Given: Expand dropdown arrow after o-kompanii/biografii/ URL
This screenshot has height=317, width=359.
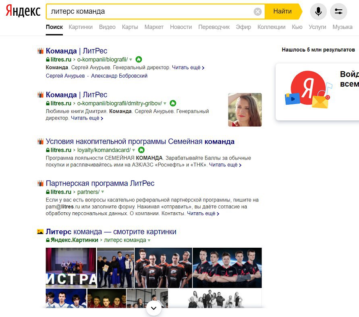Looking at the screenshot, I should [131, 60].
